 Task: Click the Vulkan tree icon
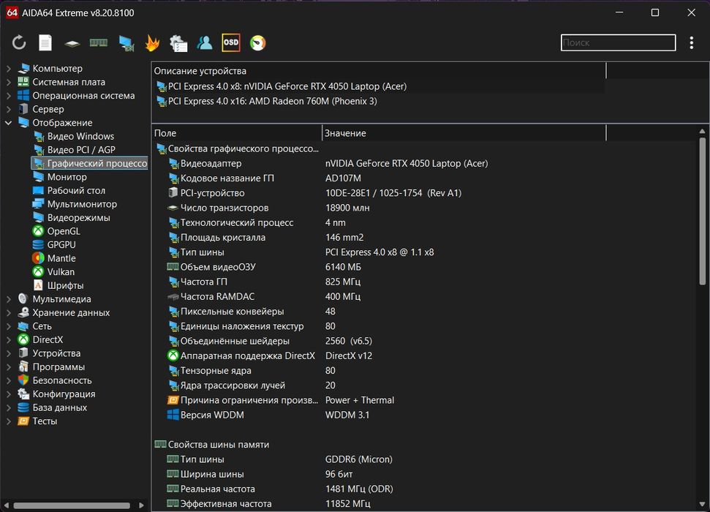pyautogui.click(x=38, y=272)
